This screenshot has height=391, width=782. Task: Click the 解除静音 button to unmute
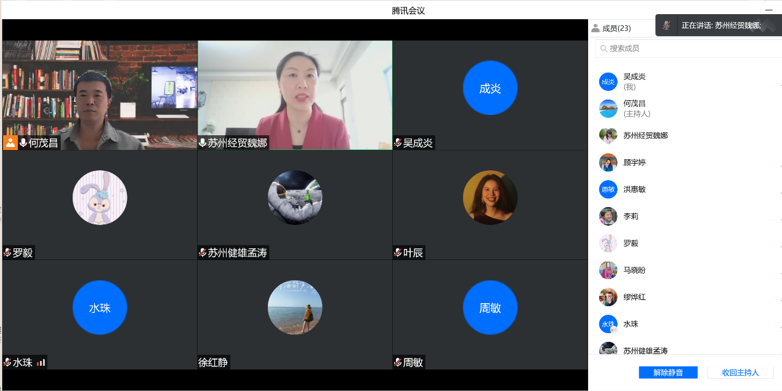coord(668,373)
